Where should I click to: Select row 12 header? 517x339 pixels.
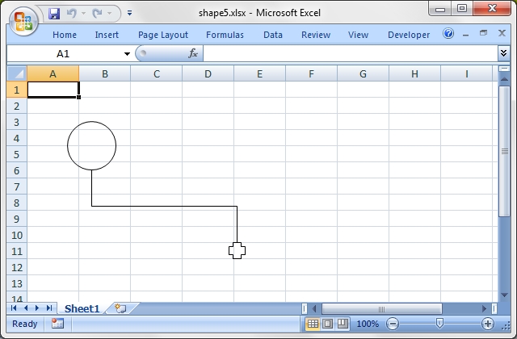pos(17,267)
